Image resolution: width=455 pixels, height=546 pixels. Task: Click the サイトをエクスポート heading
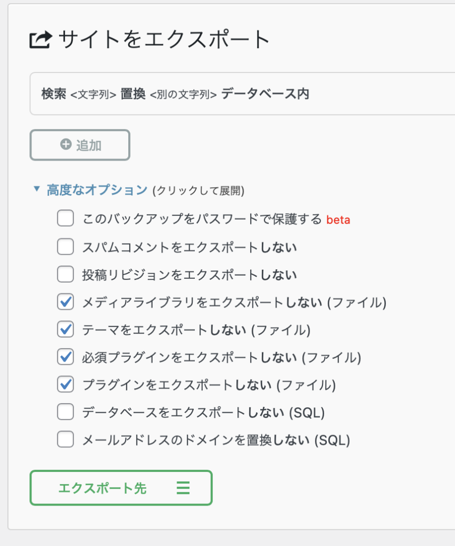click(x=164, y=40)
